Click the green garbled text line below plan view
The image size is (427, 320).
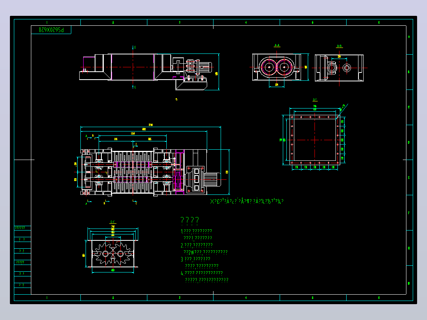tap(247, 201)
